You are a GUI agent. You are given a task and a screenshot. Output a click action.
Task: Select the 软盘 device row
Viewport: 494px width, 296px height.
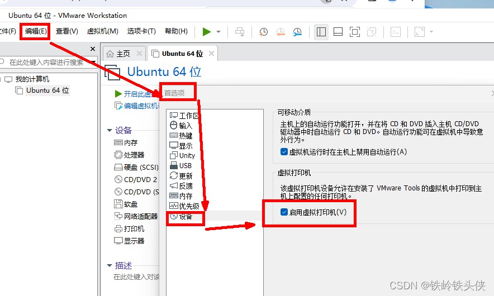coord(126,204)
